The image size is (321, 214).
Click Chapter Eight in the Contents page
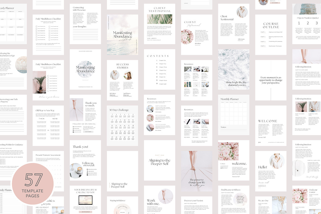[163, 84]
